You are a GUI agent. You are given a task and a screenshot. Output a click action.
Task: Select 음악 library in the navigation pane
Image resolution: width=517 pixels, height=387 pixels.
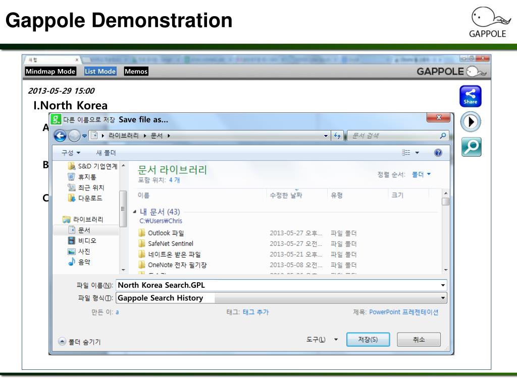79,262
